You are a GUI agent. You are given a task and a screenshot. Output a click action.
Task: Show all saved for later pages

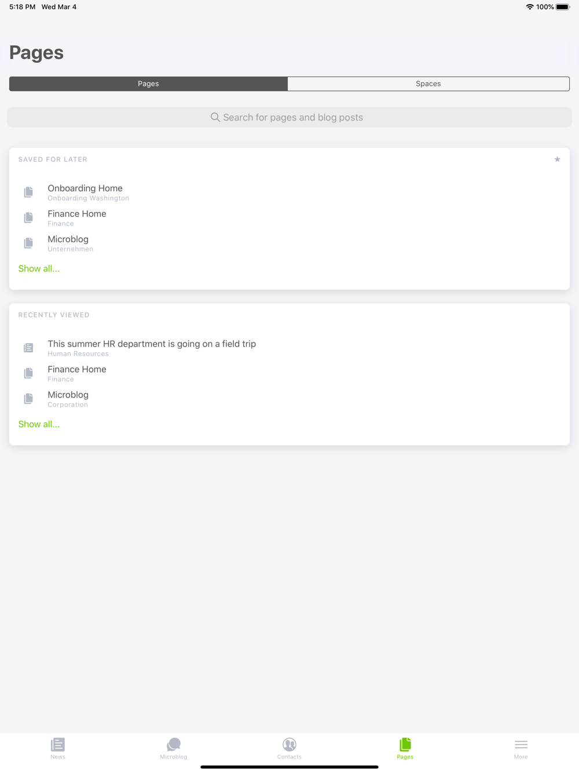[39, 268]
